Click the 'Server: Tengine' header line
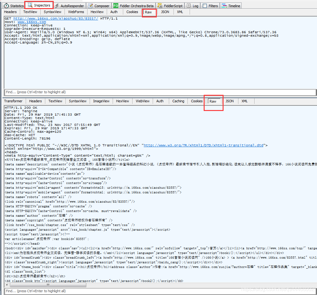Screen dimensions: 317x295 pyautogui.click(x=21, y=111)
